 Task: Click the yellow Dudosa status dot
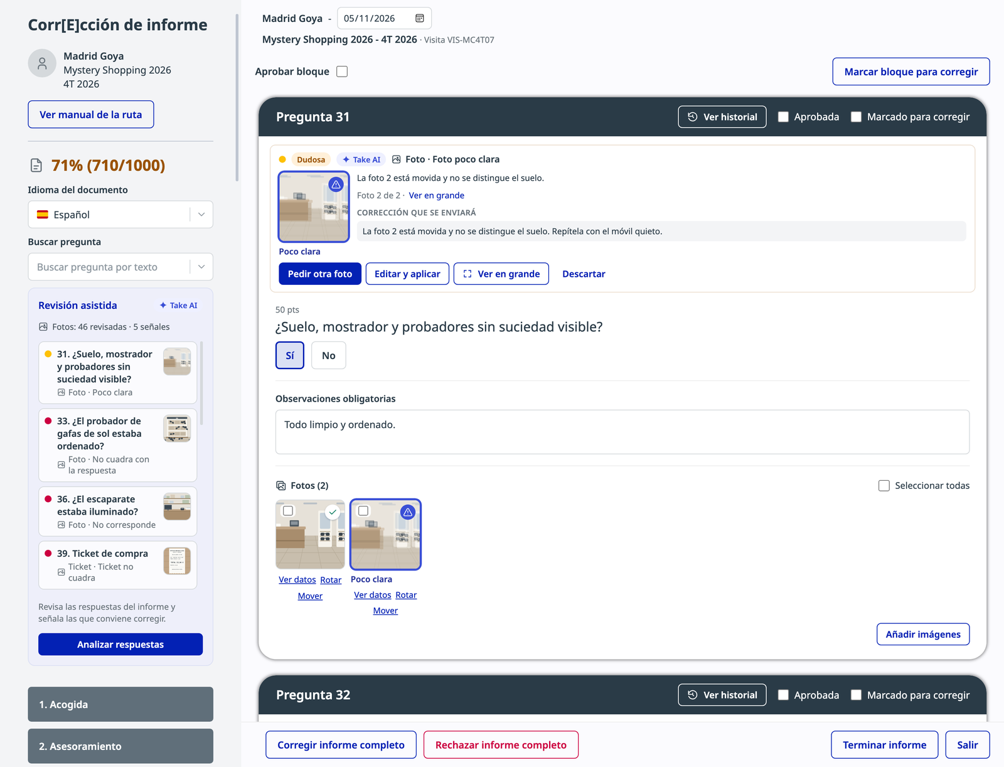[282, 159]
